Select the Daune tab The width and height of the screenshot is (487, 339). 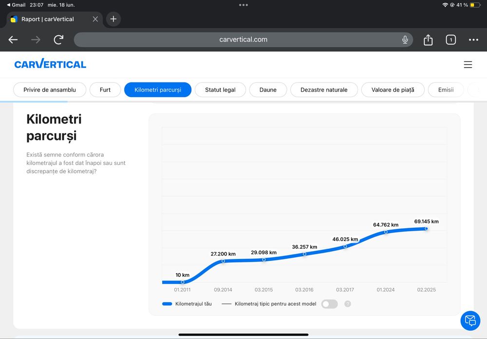268,90
